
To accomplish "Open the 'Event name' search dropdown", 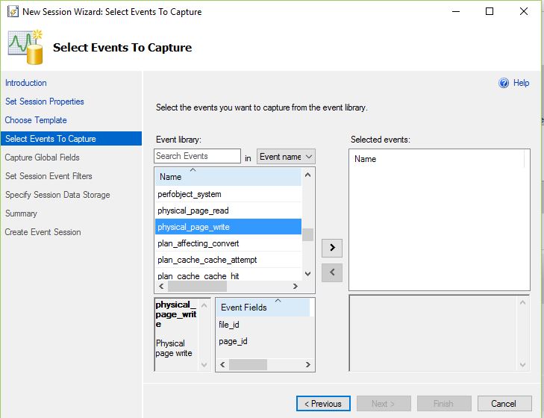I will tap(286, 157).
